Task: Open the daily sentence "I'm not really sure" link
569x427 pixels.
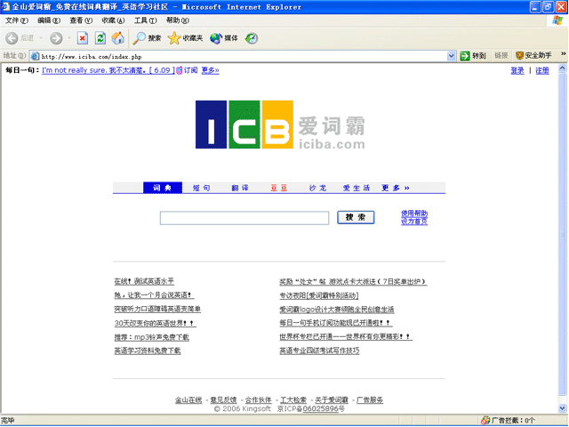Action: (x=108, y=70)
